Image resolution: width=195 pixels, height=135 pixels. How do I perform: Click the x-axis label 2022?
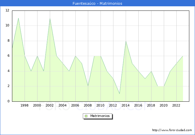tap(176, 105)
